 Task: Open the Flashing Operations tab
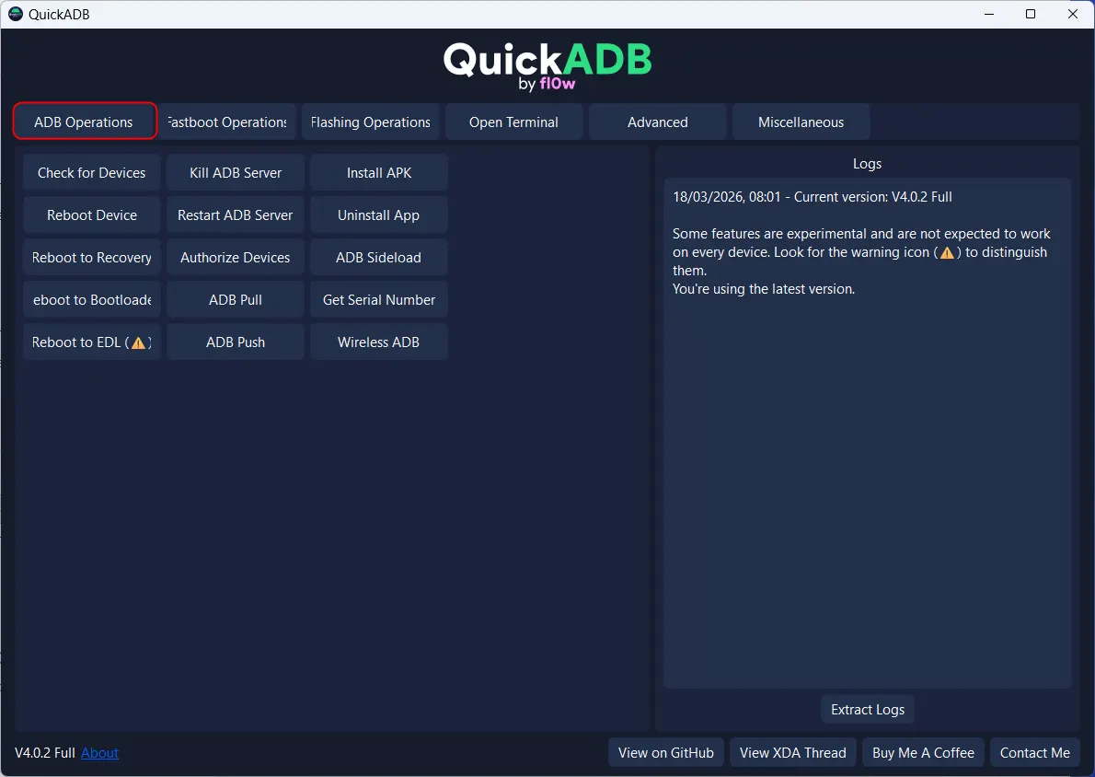pos(371,122)
